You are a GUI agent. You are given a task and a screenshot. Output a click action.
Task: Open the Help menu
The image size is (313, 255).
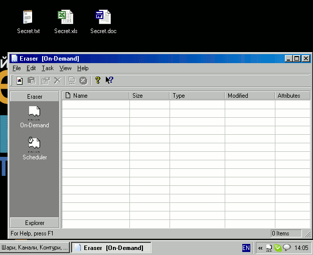(83, 68)
